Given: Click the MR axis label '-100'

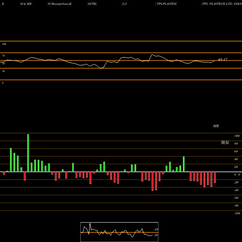Looking at the screenshot, I should tap(237, 213).
